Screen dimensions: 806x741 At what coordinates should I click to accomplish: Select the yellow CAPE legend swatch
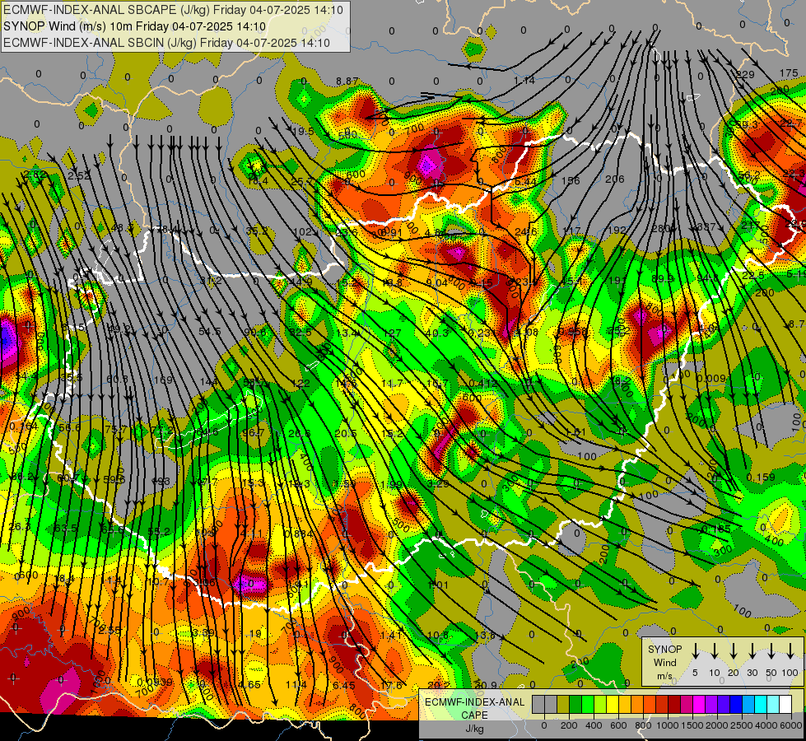coord(613,704)
